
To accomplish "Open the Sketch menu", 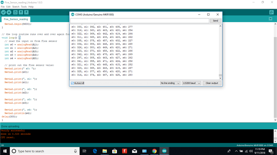I will [16, 7].
